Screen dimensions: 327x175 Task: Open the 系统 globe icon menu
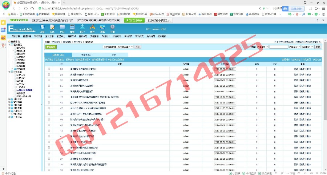[43, 29]
